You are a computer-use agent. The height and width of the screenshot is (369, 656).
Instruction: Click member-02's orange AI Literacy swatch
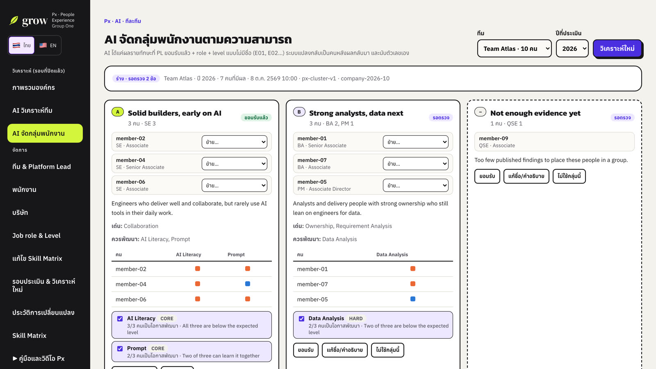pos(198,269)
